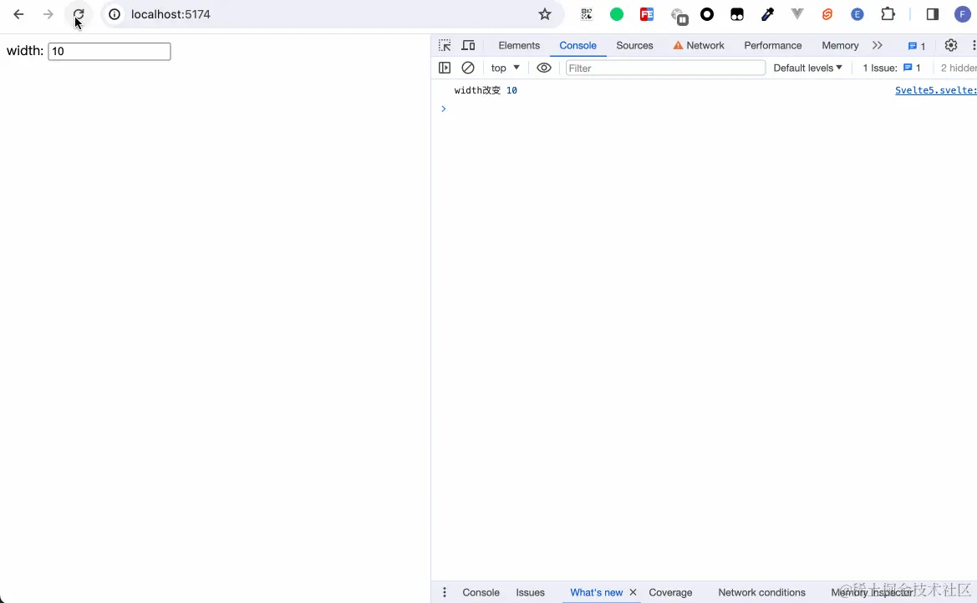Viewport: 977px width, 603px height.
Task: Toggle the browser side panel
Action: pyautogui.click(x=933, y=14)
